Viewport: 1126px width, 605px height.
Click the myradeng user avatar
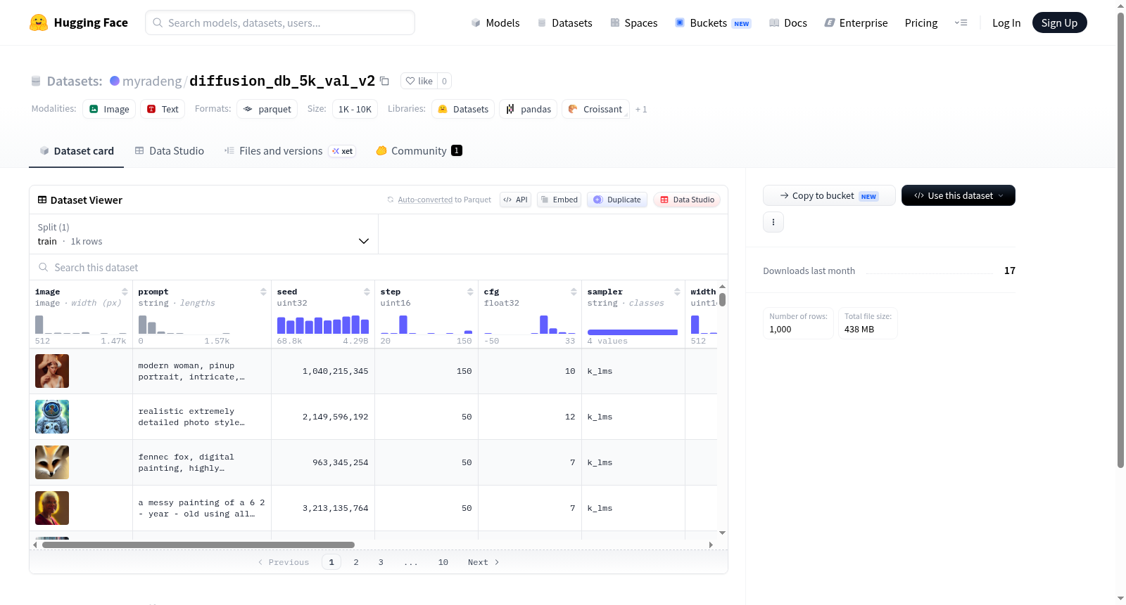(115, 81)
